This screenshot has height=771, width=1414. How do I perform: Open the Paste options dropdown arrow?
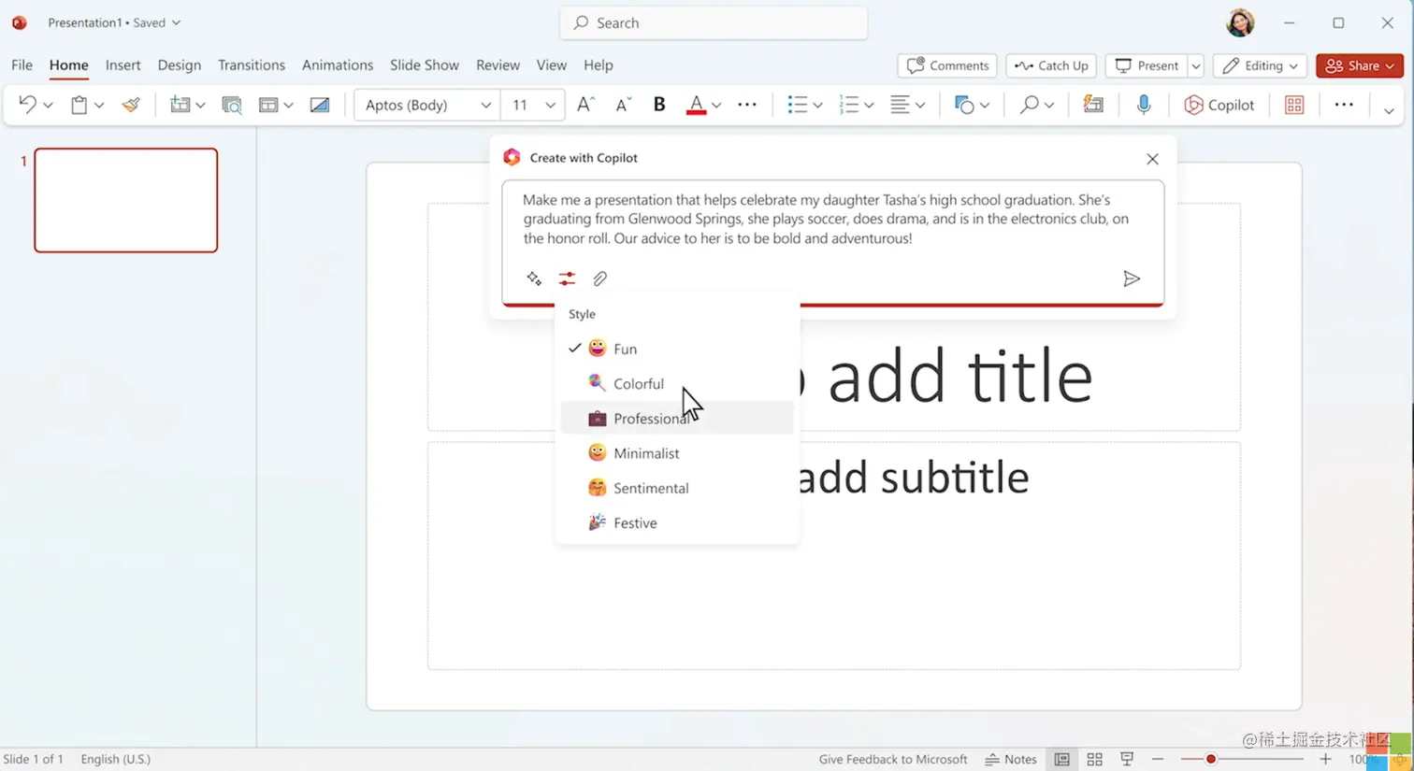pyautogui.click(x=99, y=106)
